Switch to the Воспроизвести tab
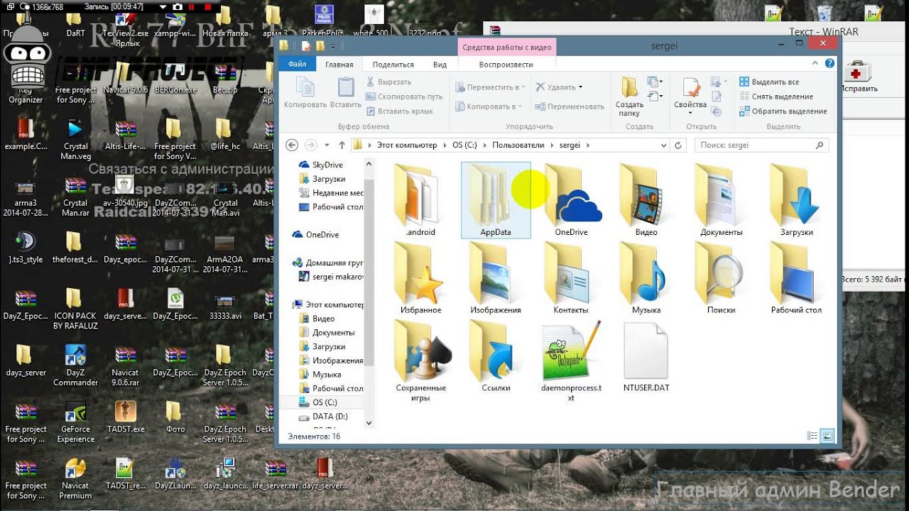The height and width of the screenshot is (511, 909). click(506, 65)
